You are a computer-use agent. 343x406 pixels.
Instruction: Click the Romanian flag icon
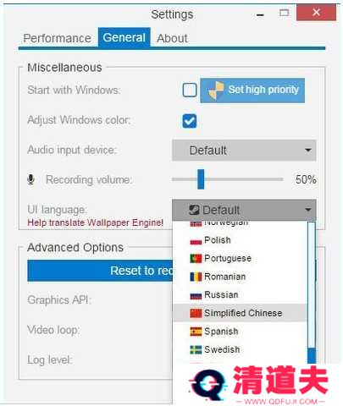pyautogui.click(x=196, y=277)
